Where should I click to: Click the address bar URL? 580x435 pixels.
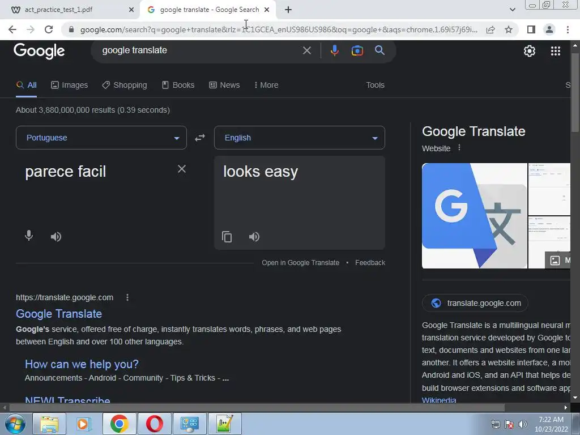(279, 29)
